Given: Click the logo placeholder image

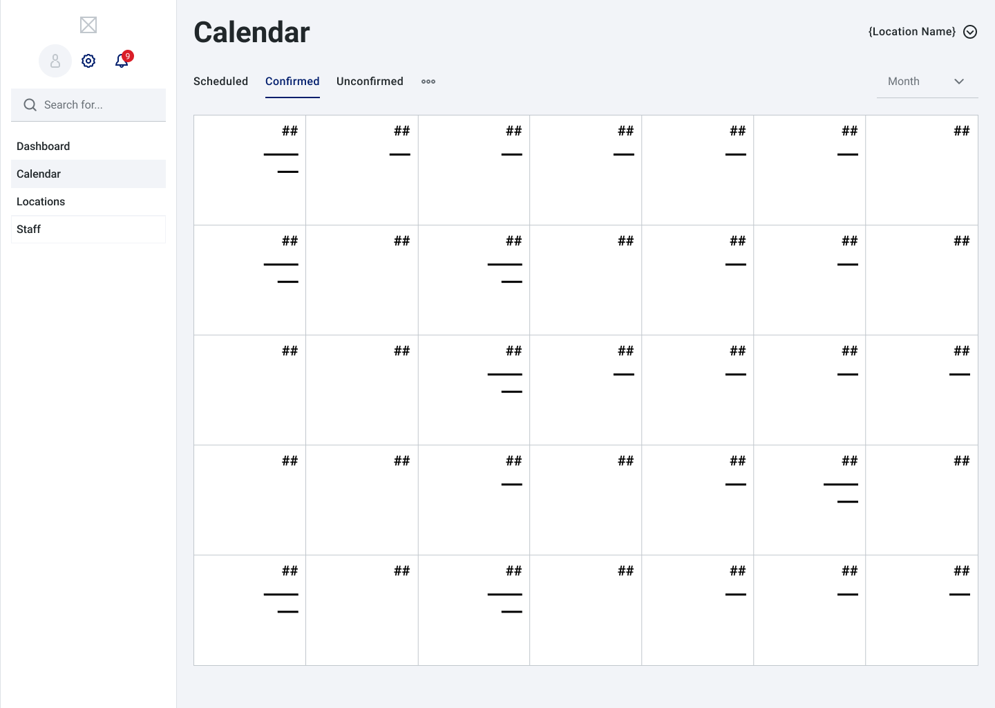Looking at the screenshot, I should (x=88, y=26).
